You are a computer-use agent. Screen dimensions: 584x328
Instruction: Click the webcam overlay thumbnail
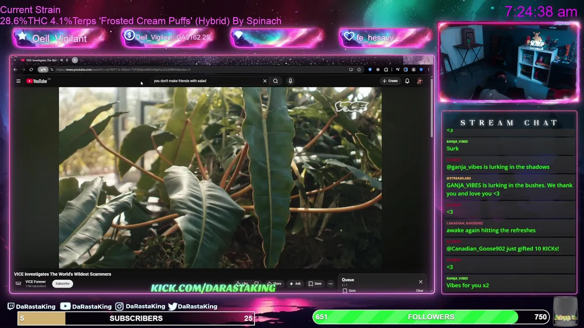509,62
